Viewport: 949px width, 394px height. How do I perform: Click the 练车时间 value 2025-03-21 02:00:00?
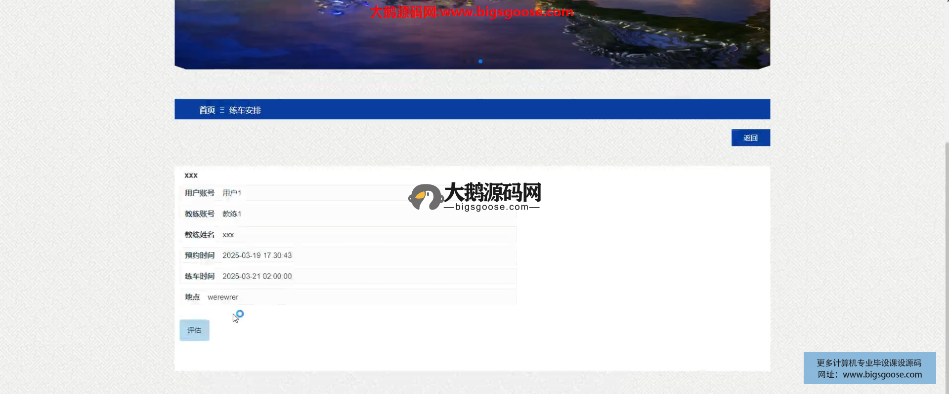click(x=257, y=276)
